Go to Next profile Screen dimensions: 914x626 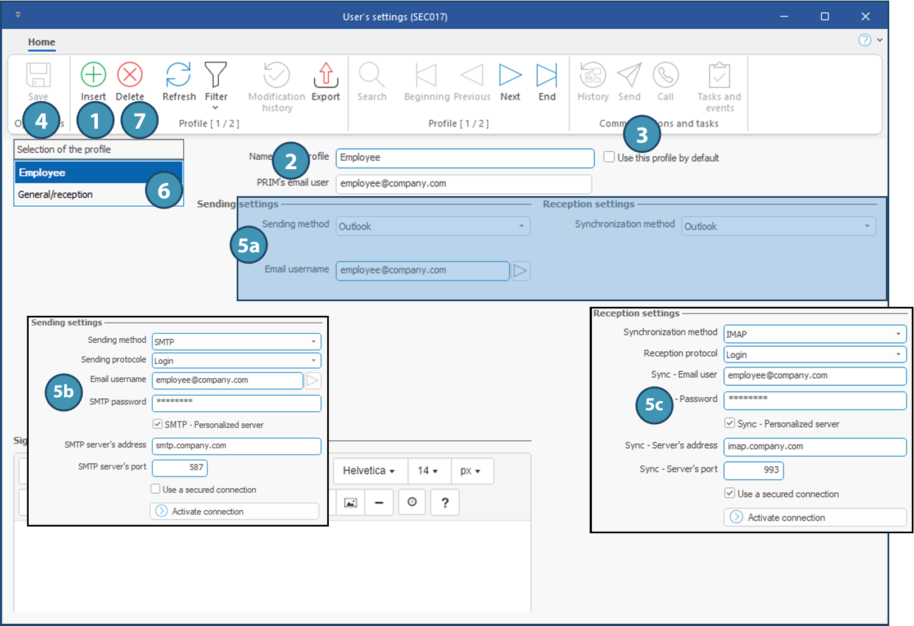tap(510, 75)
